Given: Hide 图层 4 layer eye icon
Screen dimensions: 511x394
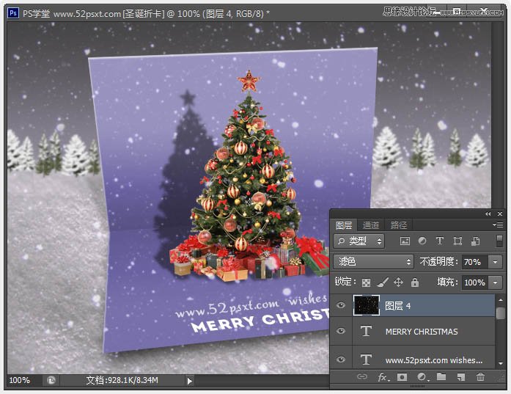Looking at the screenshot, I should pos(341,305).
